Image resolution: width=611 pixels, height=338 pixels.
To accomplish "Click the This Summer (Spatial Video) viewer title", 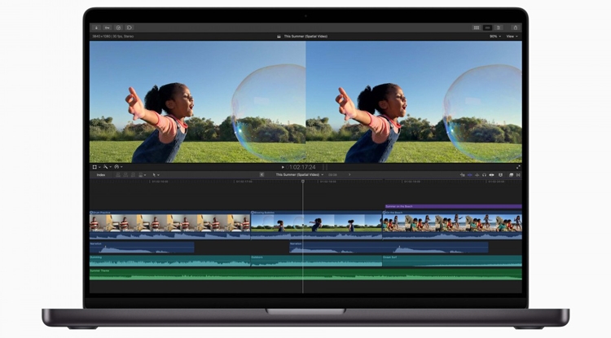I will [x=305, y=36].
